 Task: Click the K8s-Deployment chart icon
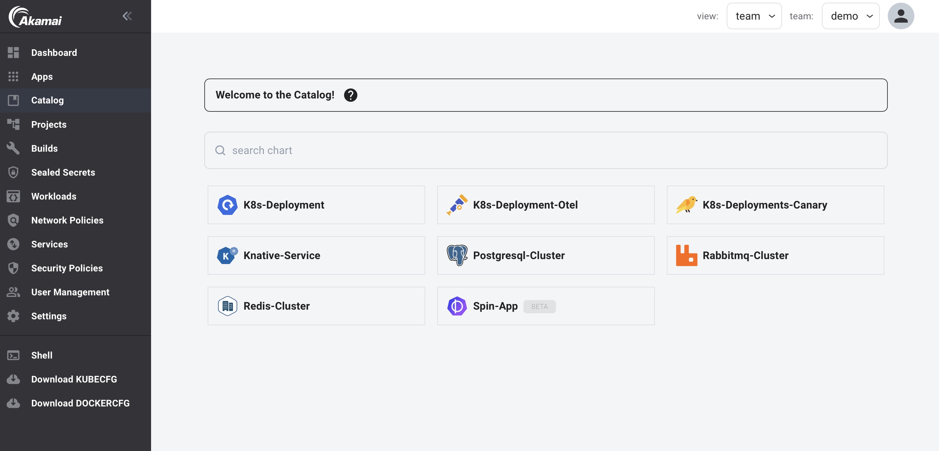pos(227,205)
